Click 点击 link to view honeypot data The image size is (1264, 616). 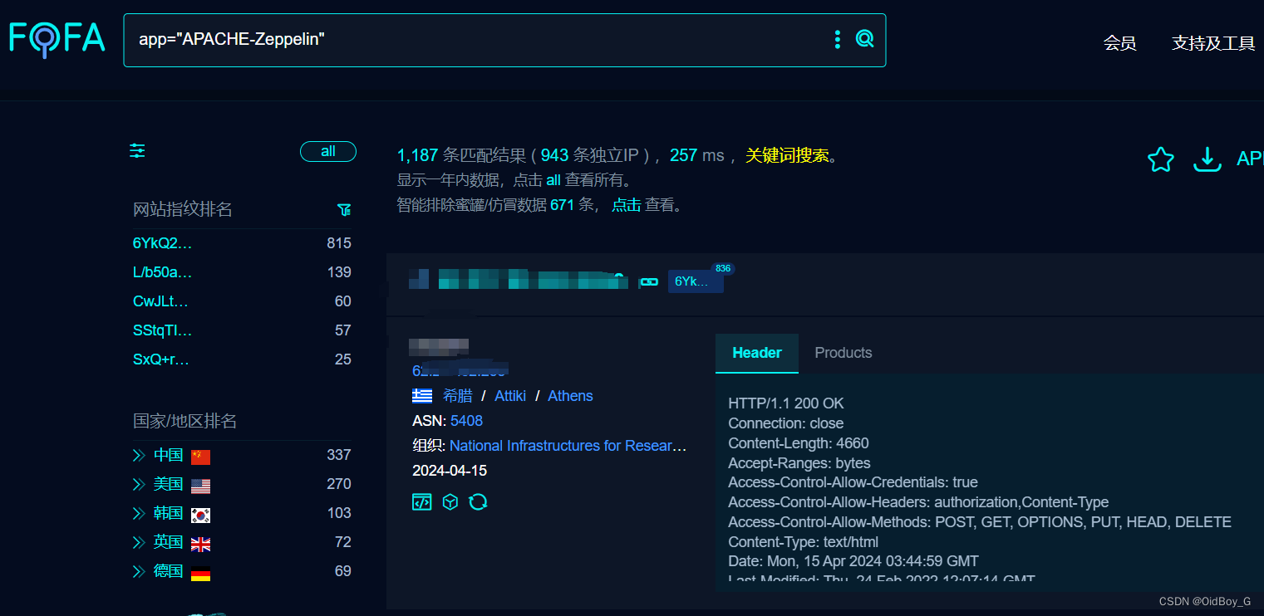coord(627,205)
